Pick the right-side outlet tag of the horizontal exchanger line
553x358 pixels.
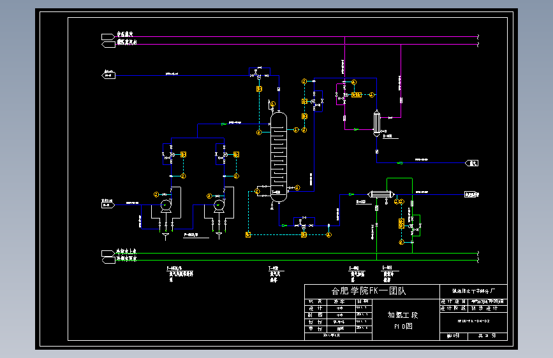(471, 194)
